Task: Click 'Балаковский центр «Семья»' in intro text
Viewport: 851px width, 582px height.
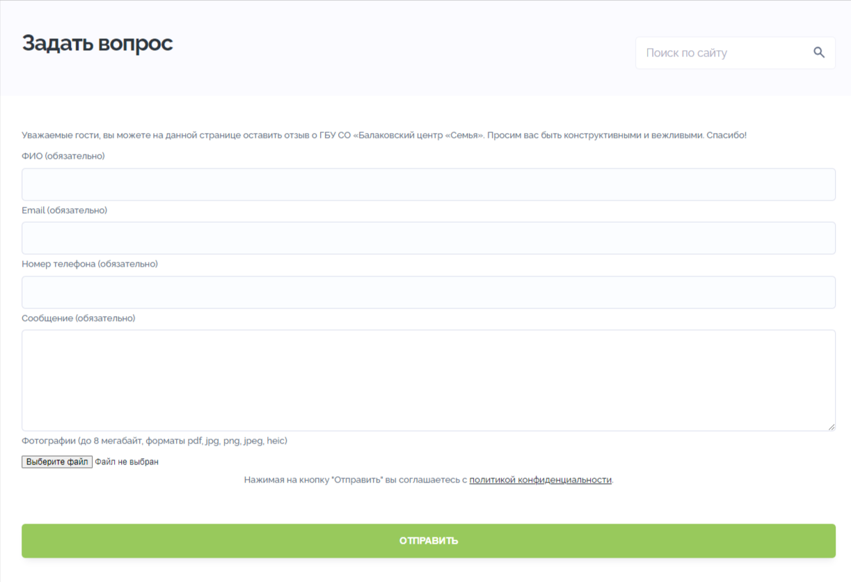Action: click(x=419, y=135)
